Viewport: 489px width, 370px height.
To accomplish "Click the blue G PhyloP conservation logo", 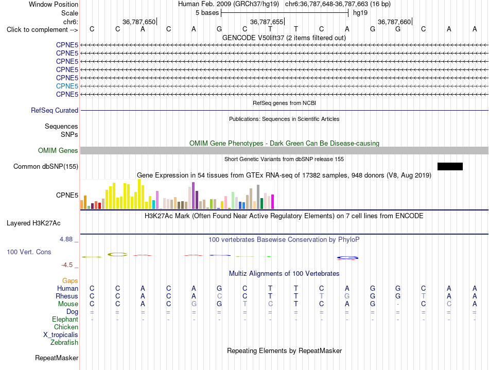I will tap(347, 257).
